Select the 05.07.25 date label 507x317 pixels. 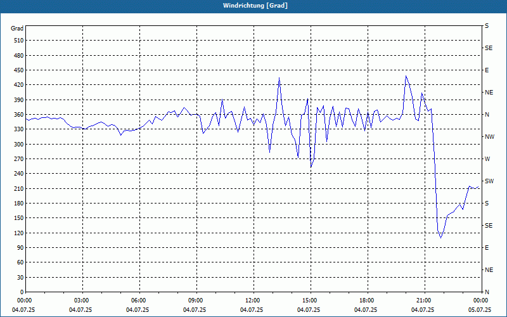click(480, 310)
